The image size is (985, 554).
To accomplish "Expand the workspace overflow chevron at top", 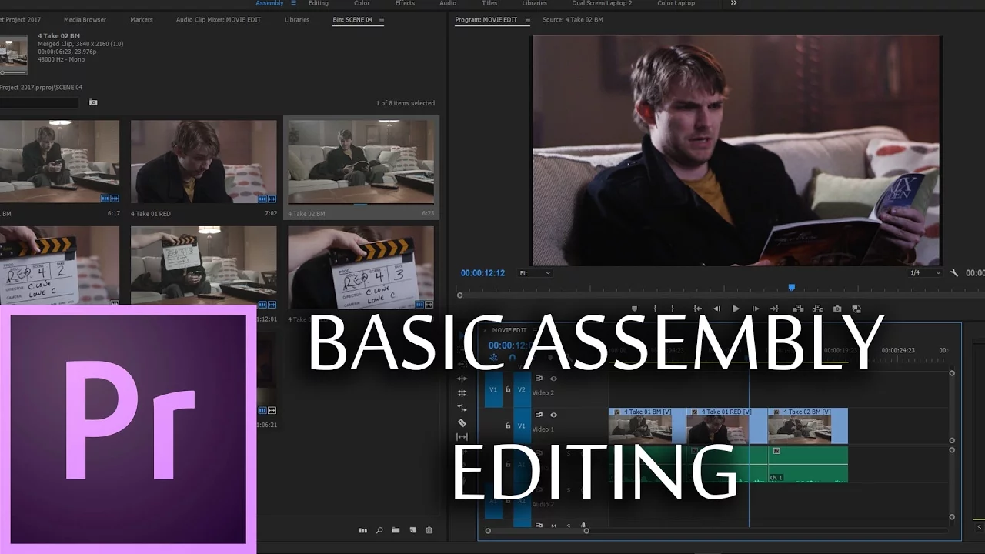I will [733, 3].
